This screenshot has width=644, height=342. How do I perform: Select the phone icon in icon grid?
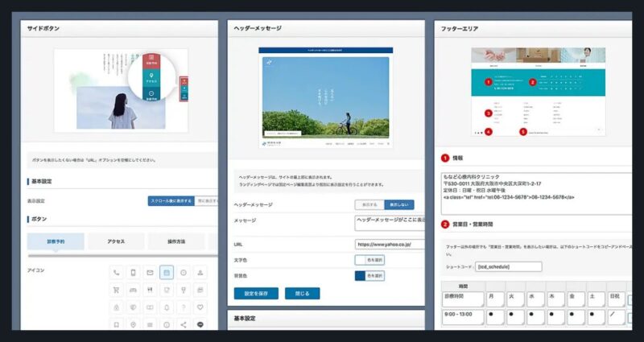pos(116,273)
